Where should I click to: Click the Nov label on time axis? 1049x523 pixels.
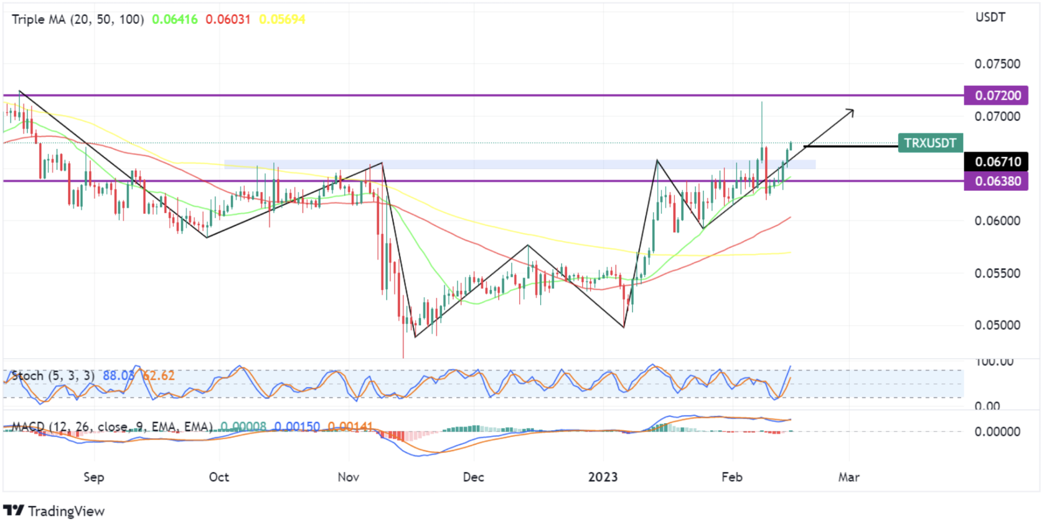[x=348, y=477]
